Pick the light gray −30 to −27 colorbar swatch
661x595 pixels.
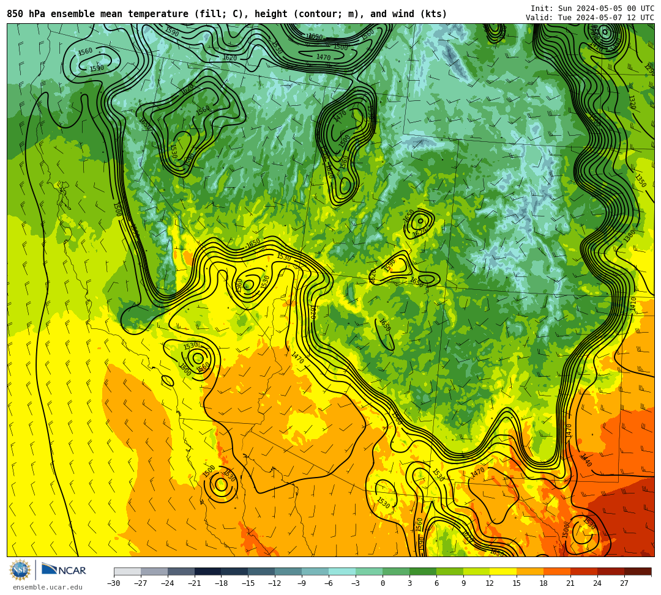pos(127,571)
